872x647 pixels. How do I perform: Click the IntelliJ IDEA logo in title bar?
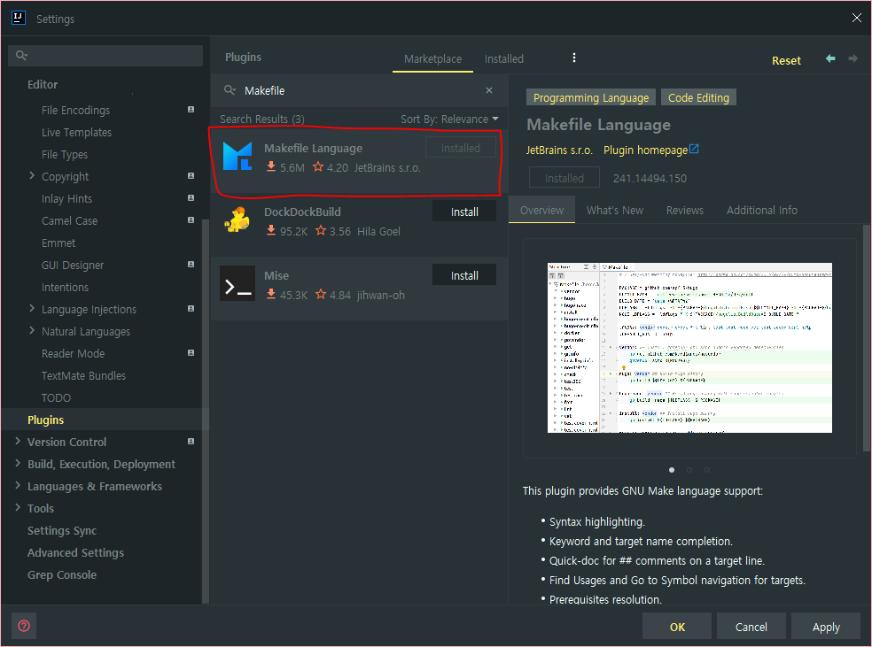[x=19, y=18]
